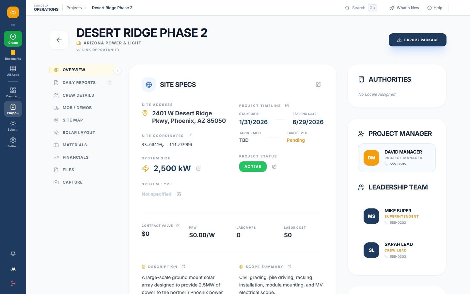
Task: Open Mob / Demob section
Action: tap(82, 108)
